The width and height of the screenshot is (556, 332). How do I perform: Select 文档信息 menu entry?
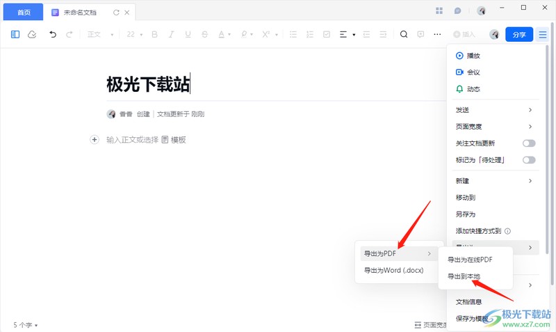(468, 302)
